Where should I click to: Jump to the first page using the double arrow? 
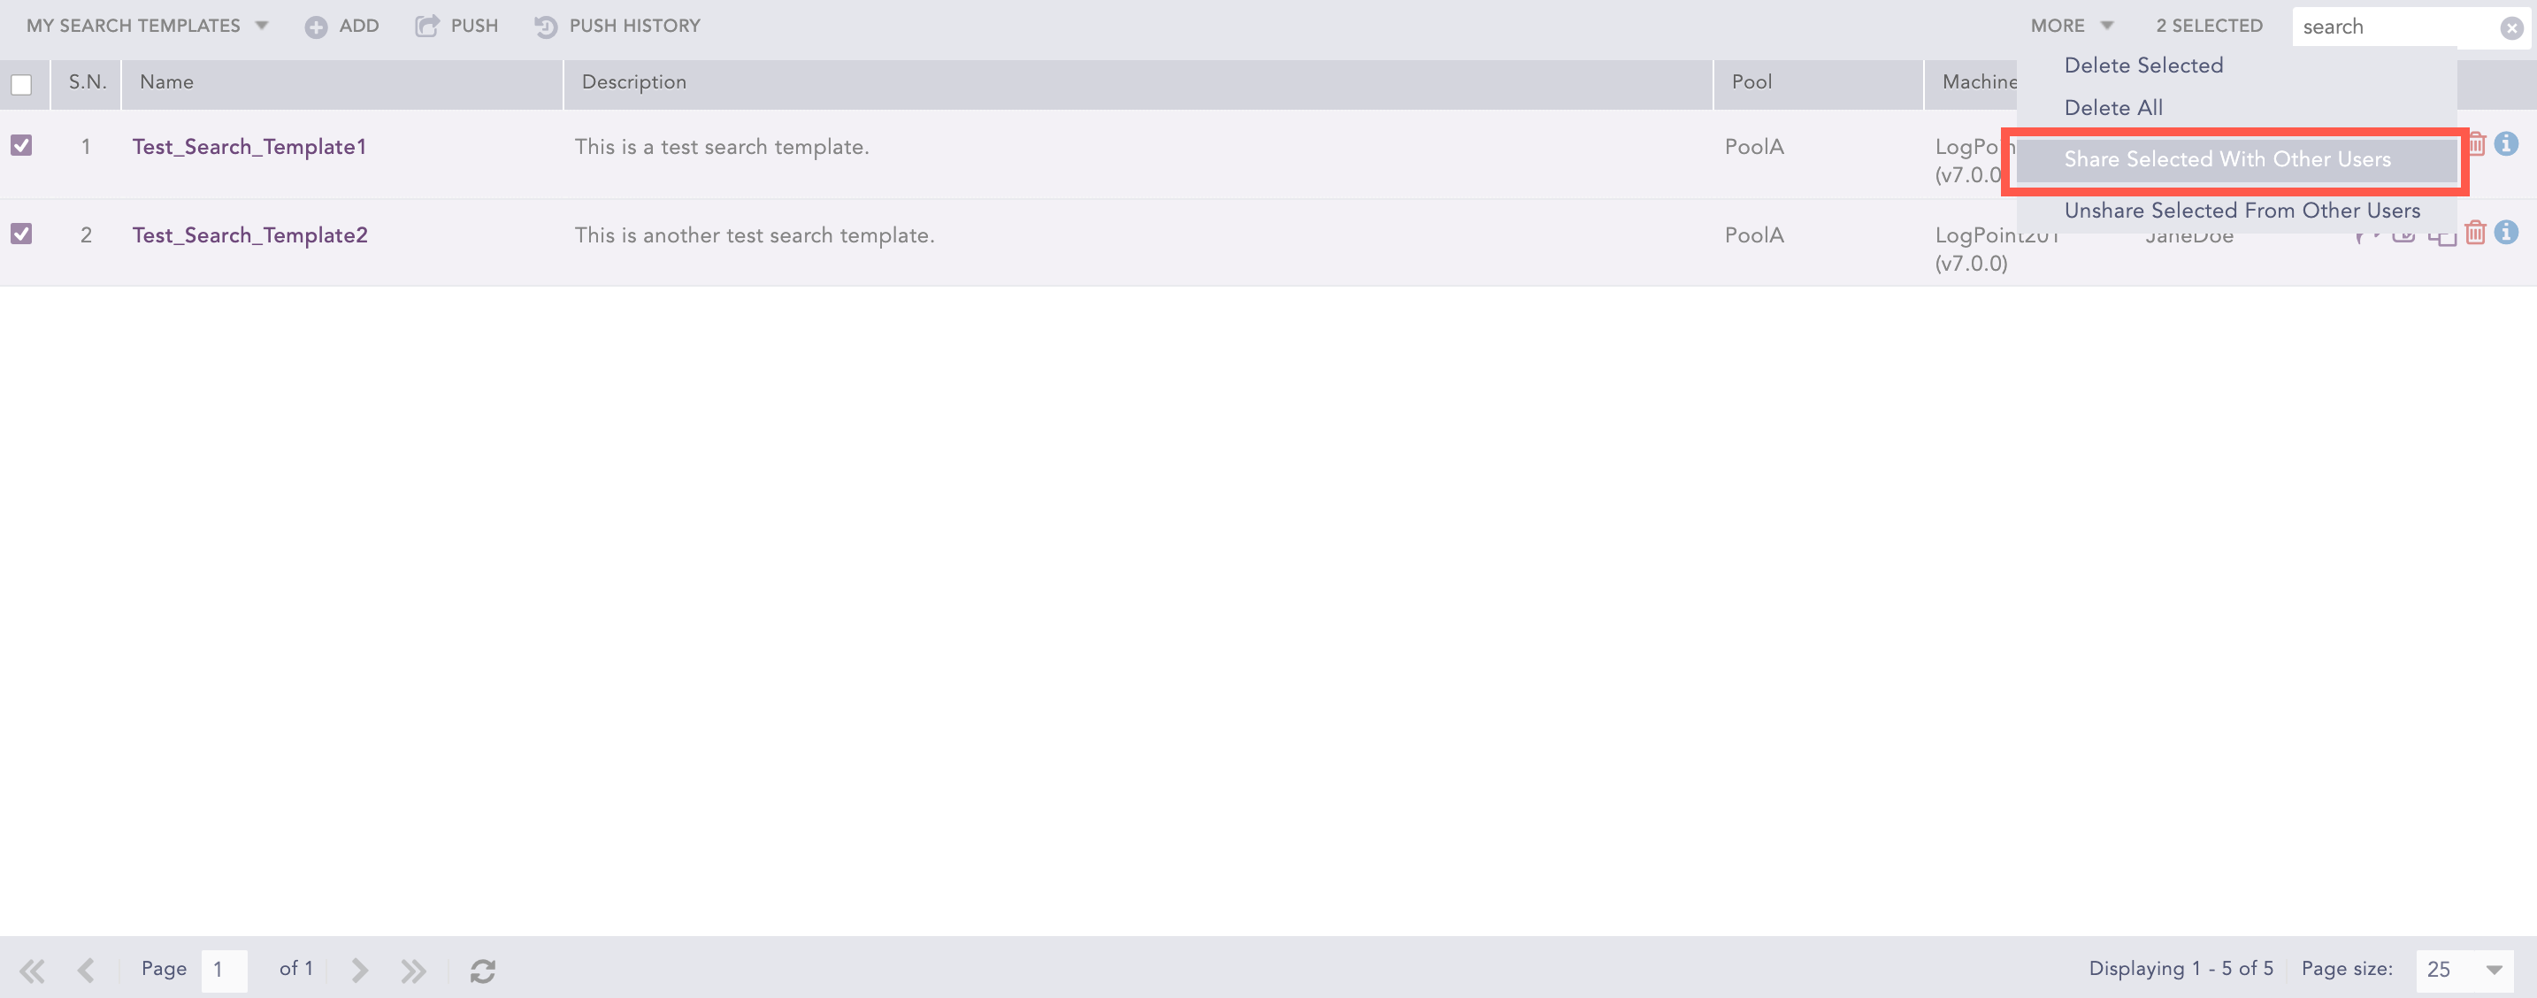click(x=32, y=971)
